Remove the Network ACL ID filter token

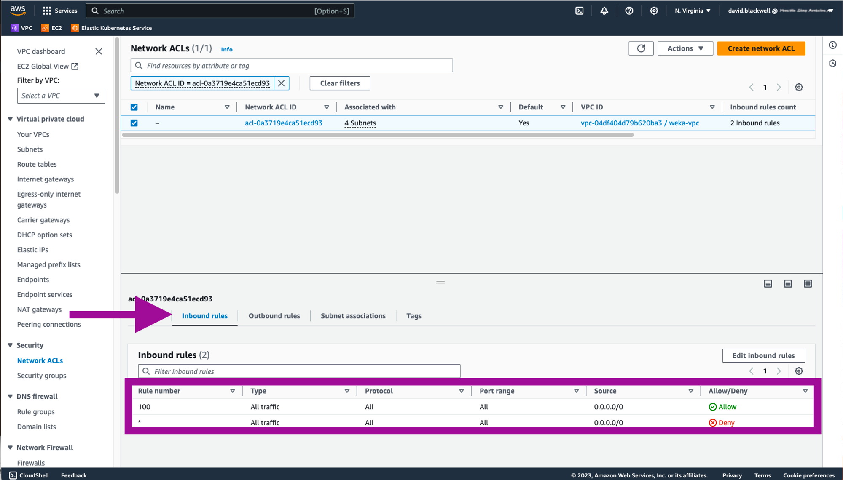click(x=282, y=83)
